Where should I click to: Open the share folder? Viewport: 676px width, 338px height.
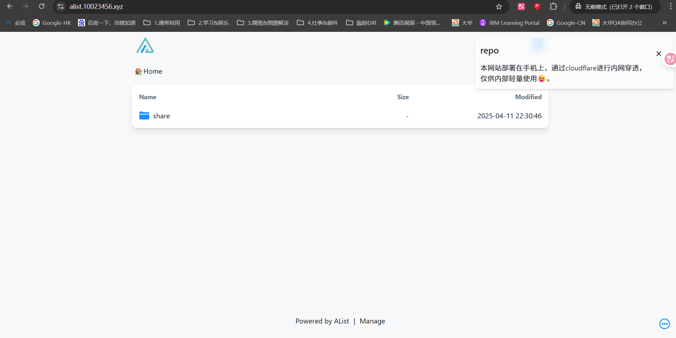(161, 116)
